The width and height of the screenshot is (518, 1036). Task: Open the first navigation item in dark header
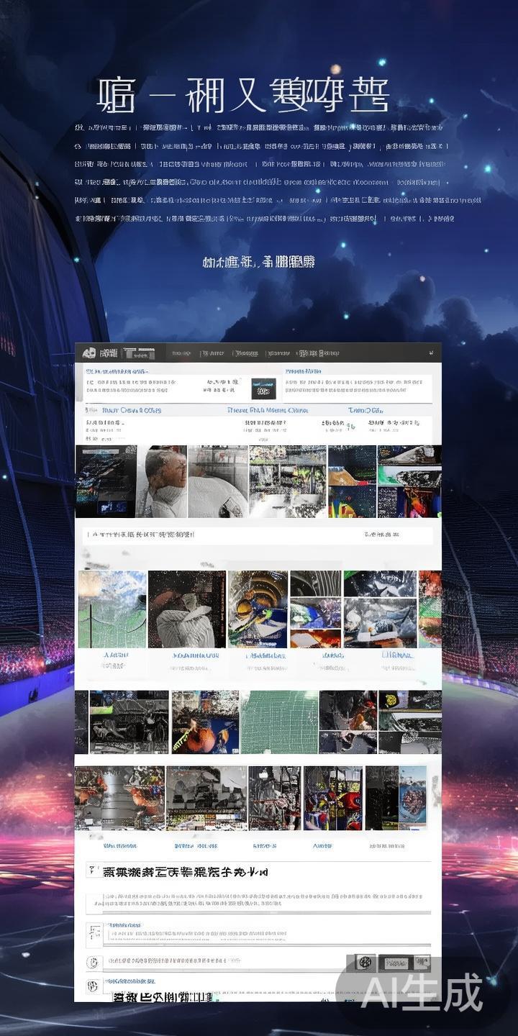pos(181,353)
